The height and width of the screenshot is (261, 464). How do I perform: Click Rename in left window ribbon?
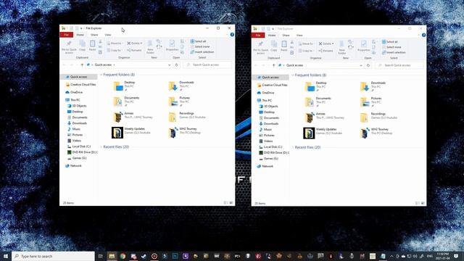135,50
